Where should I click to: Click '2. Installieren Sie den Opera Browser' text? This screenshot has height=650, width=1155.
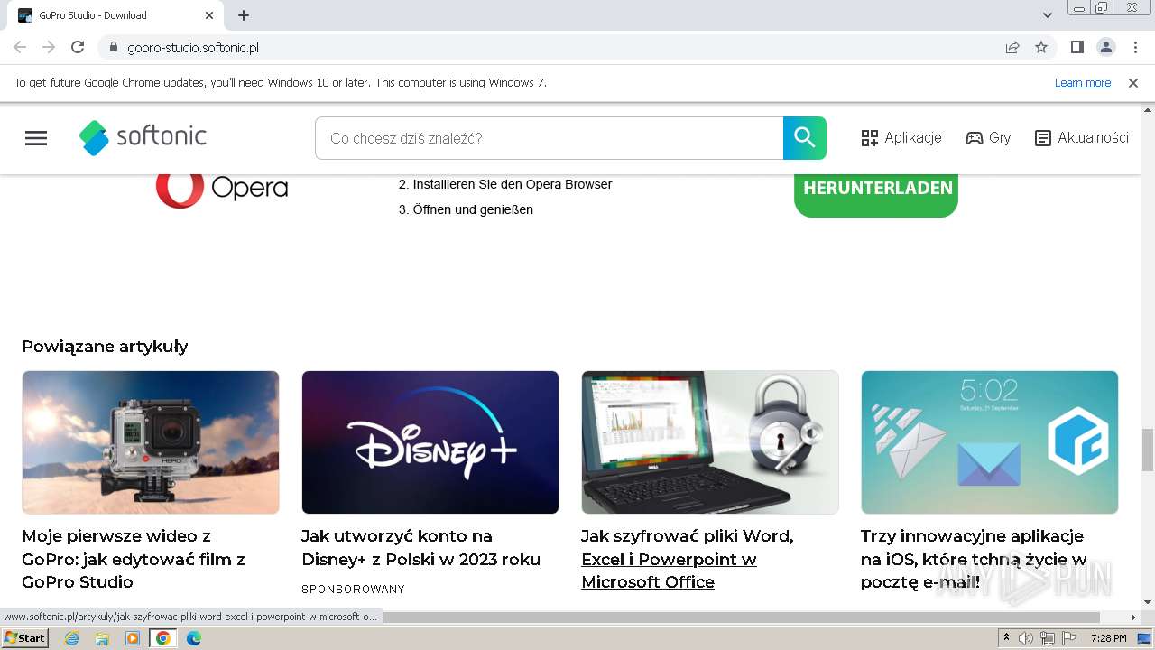click(x=505, y=184)
